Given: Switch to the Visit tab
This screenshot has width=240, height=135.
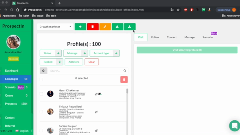Looking at the screenshot, I should pos(140,37).
